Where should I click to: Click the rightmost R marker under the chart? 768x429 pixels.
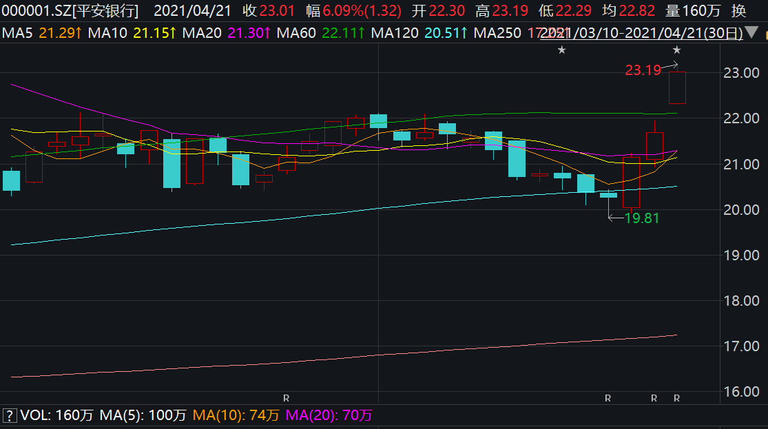click(676, 398)
